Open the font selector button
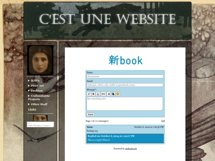The image size is (215, 161). tap(103, 94)
